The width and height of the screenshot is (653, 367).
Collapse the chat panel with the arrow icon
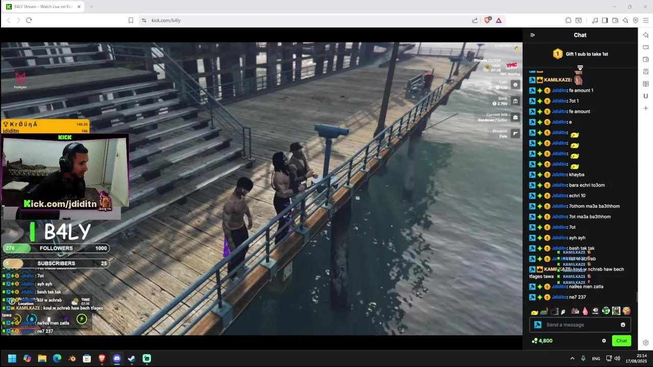(533, 35)
